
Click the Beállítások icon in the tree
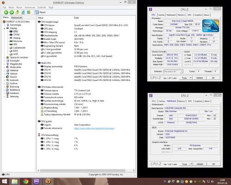pos(7,90)
